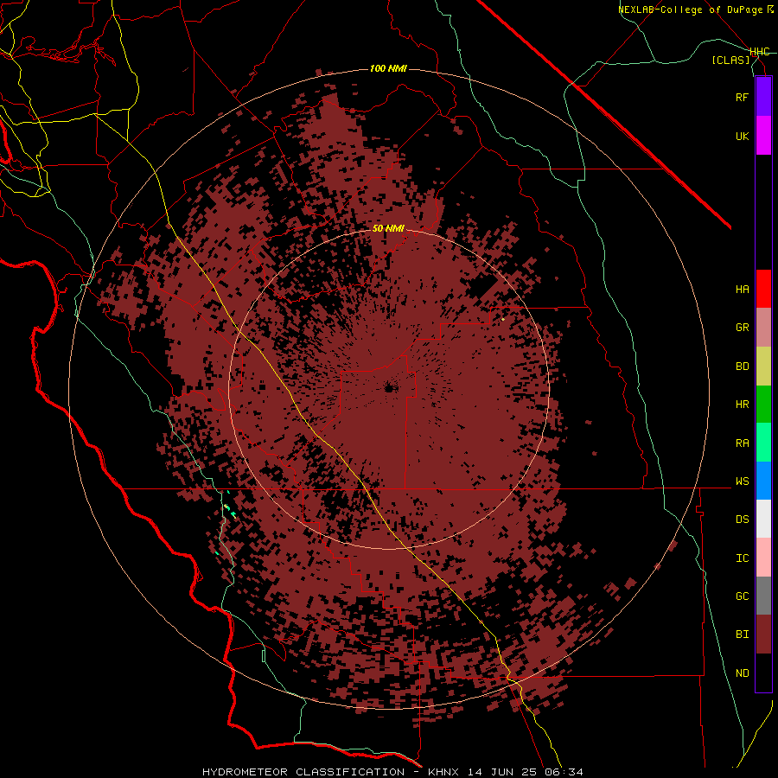
Task: Click the radar site center dot
Action: [388, 388]
